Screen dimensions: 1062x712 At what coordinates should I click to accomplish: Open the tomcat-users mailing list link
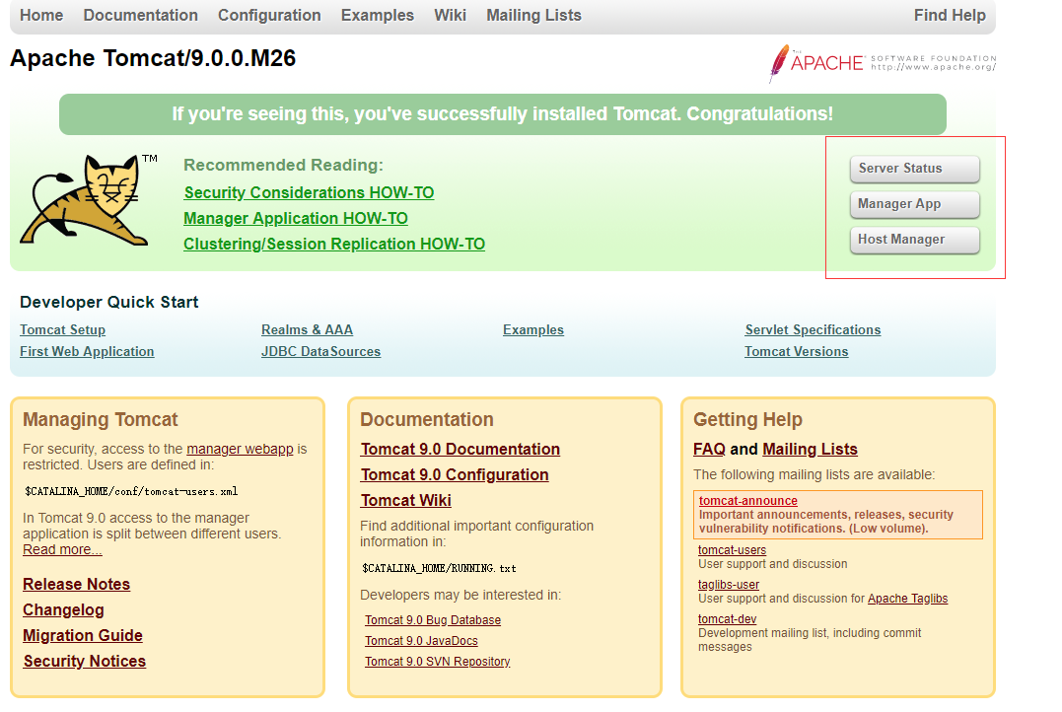732,550
